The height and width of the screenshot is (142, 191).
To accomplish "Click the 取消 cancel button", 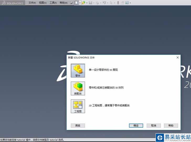I will tap(153, 125).
